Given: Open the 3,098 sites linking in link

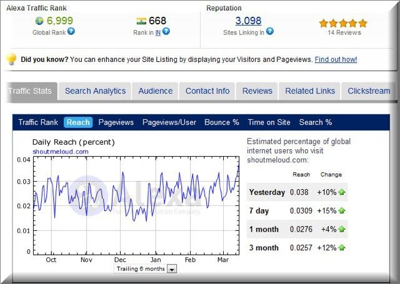Looking at the screenshot, I should [248, 21].
